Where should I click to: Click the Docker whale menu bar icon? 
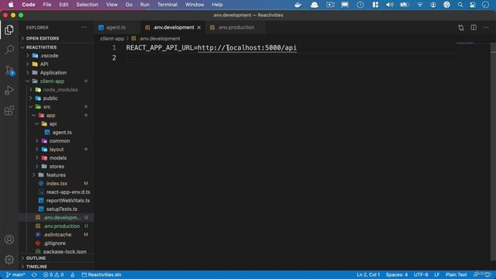tap(298, 5)
